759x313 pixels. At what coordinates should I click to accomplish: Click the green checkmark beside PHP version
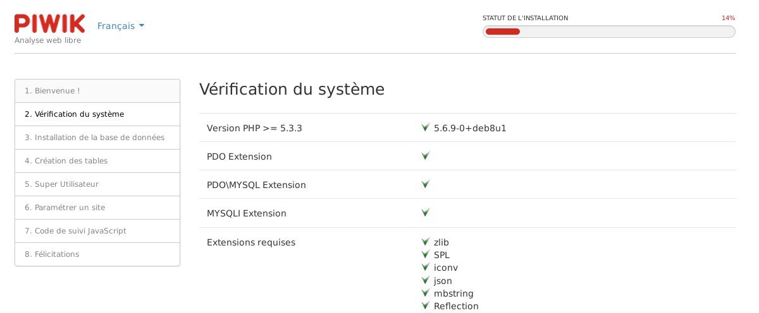[426, 127]
